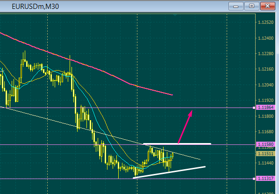
Task: Click the EURUSDm,M30 window title
Action: click(x=35, y=7)
